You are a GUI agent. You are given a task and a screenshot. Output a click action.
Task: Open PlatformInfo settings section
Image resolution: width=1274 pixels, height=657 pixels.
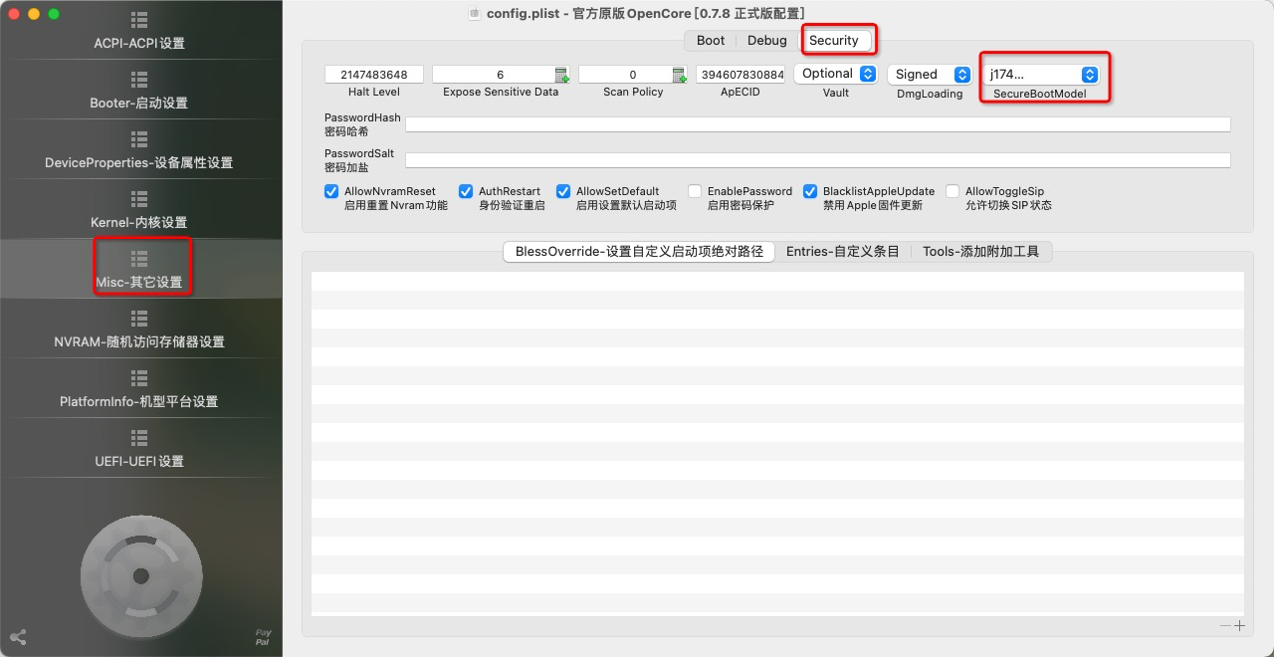pyautogui.click(x=139, y=390)
